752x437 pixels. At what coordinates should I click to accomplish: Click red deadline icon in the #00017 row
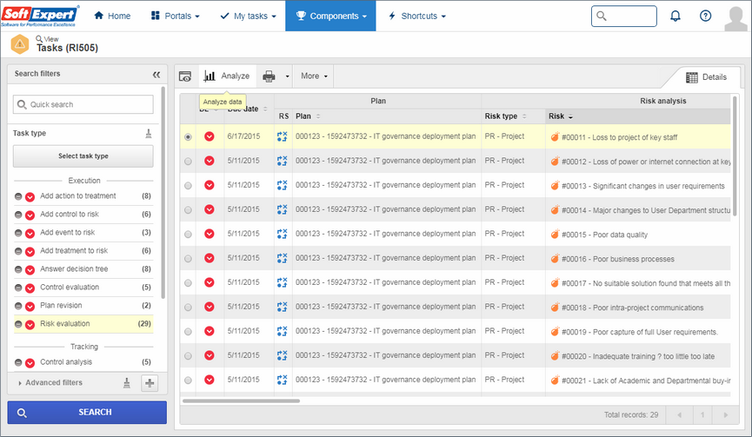point(210,282)
